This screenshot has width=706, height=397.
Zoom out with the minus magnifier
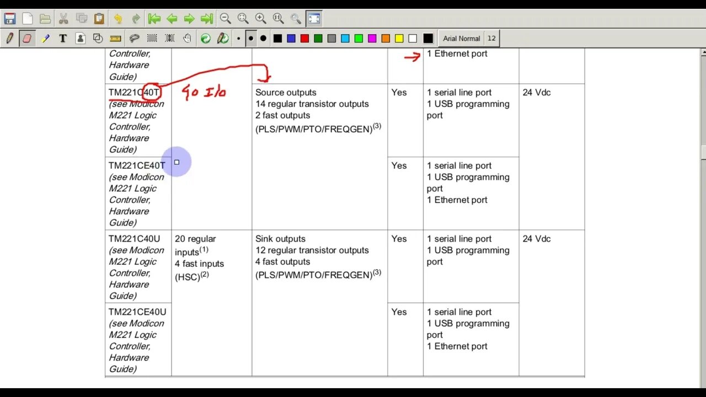click(x=225, y=19)
